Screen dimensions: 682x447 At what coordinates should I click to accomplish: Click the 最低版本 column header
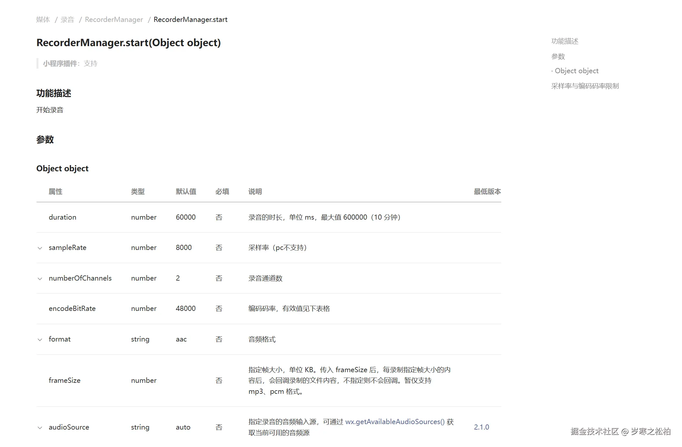(x=487, y=192)
